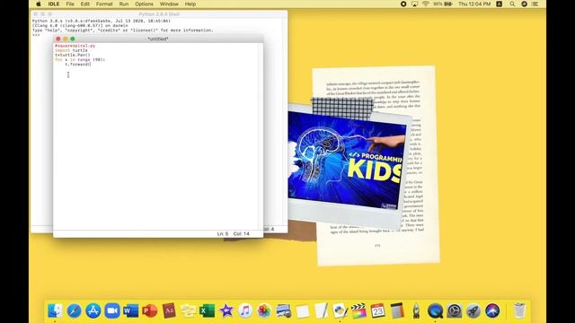Open QuickTime Player from the dock
Image resolution: width=575 pixels, height=323 pixels.
click(x=435, y=311)
